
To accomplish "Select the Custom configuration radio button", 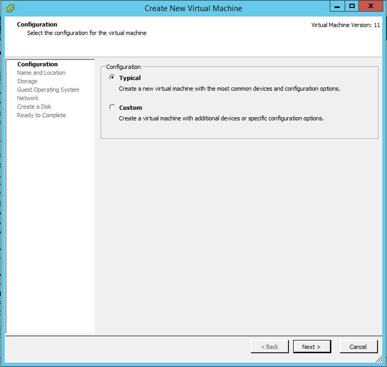I will pos(112,107).
